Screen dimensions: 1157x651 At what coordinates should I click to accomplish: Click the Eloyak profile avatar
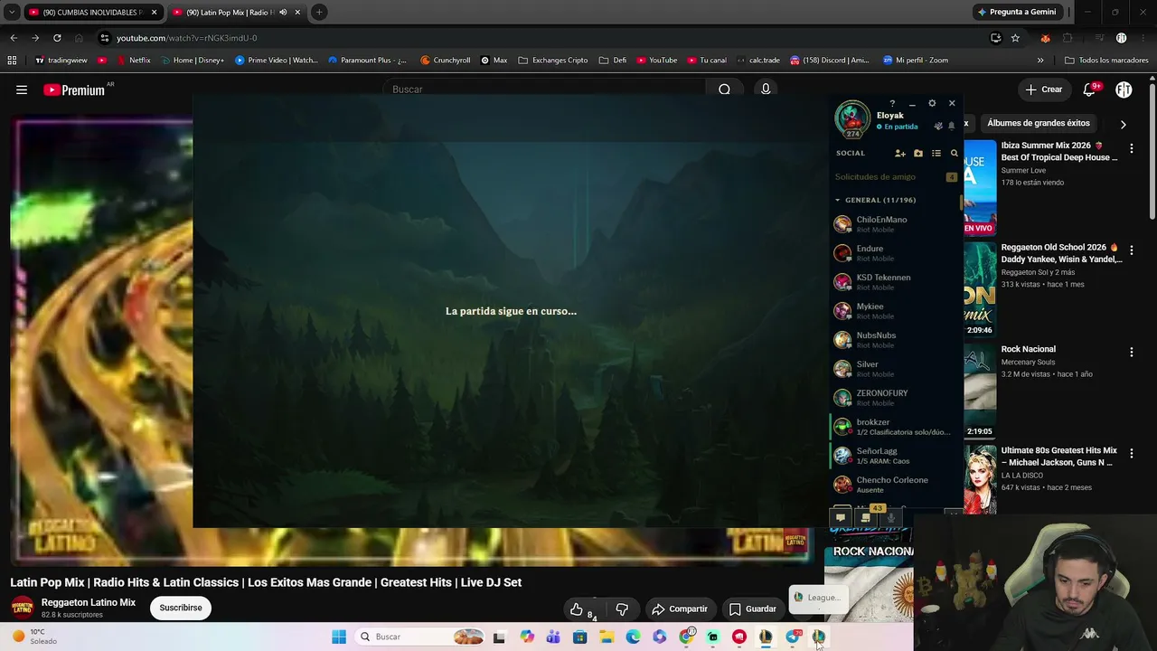tap(851, 118)
